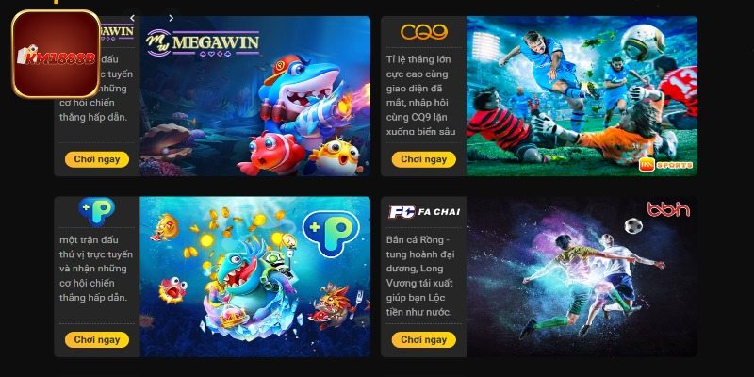Viewport: 754px width, 377px height.
Task: Click the Bắn cá Rồng description text
Action: pyautogui.click(x=419, y=276)
